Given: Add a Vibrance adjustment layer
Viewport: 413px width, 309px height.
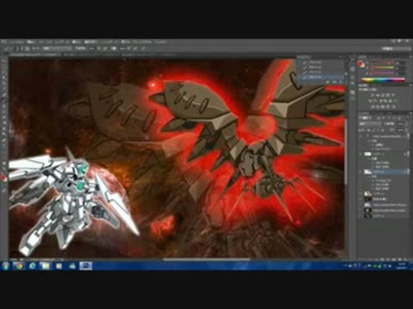Looking at the screenshot, I should pos(393,95).
